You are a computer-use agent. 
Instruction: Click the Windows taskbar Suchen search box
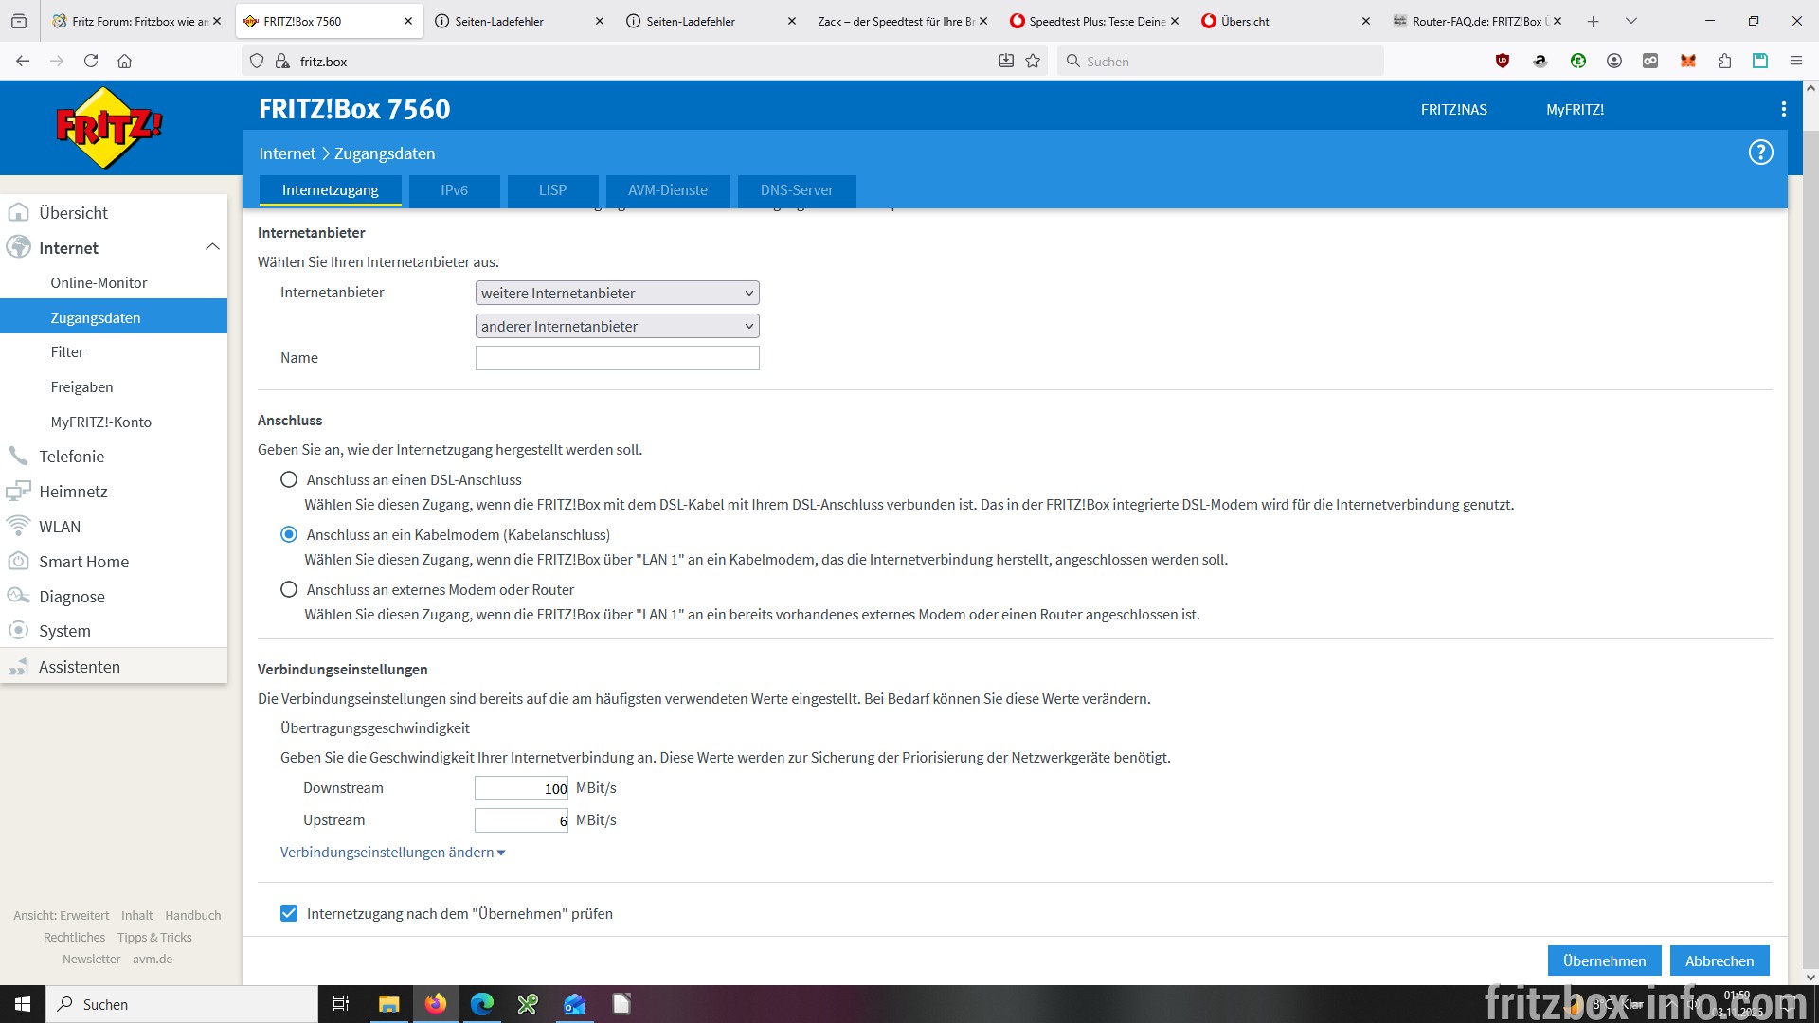point(181,1004)
